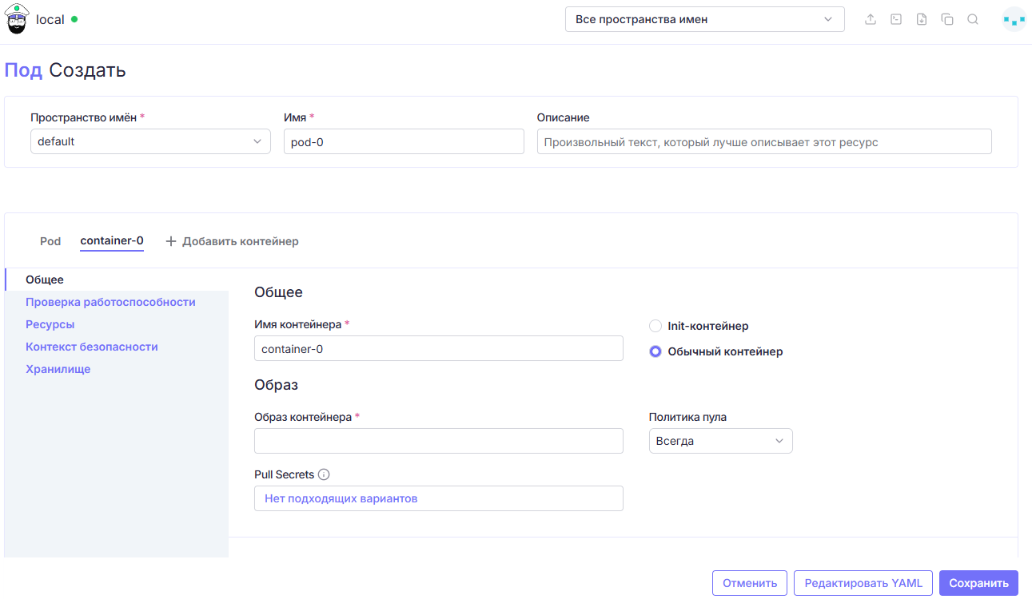Open the Хранилище side tab
Image resolution: width=1032 pixels, height=599 pixels.
point(117,369)
